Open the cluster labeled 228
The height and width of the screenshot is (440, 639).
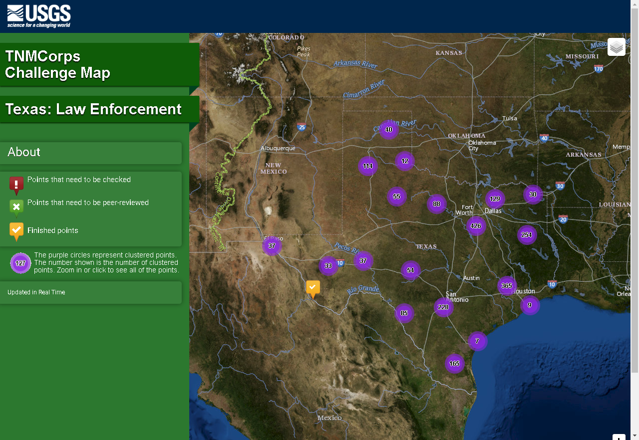(x=443, y=307)
